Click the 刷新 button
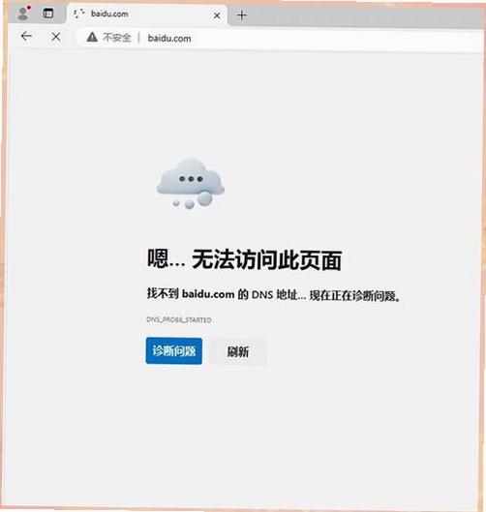 tap(238, 351)
